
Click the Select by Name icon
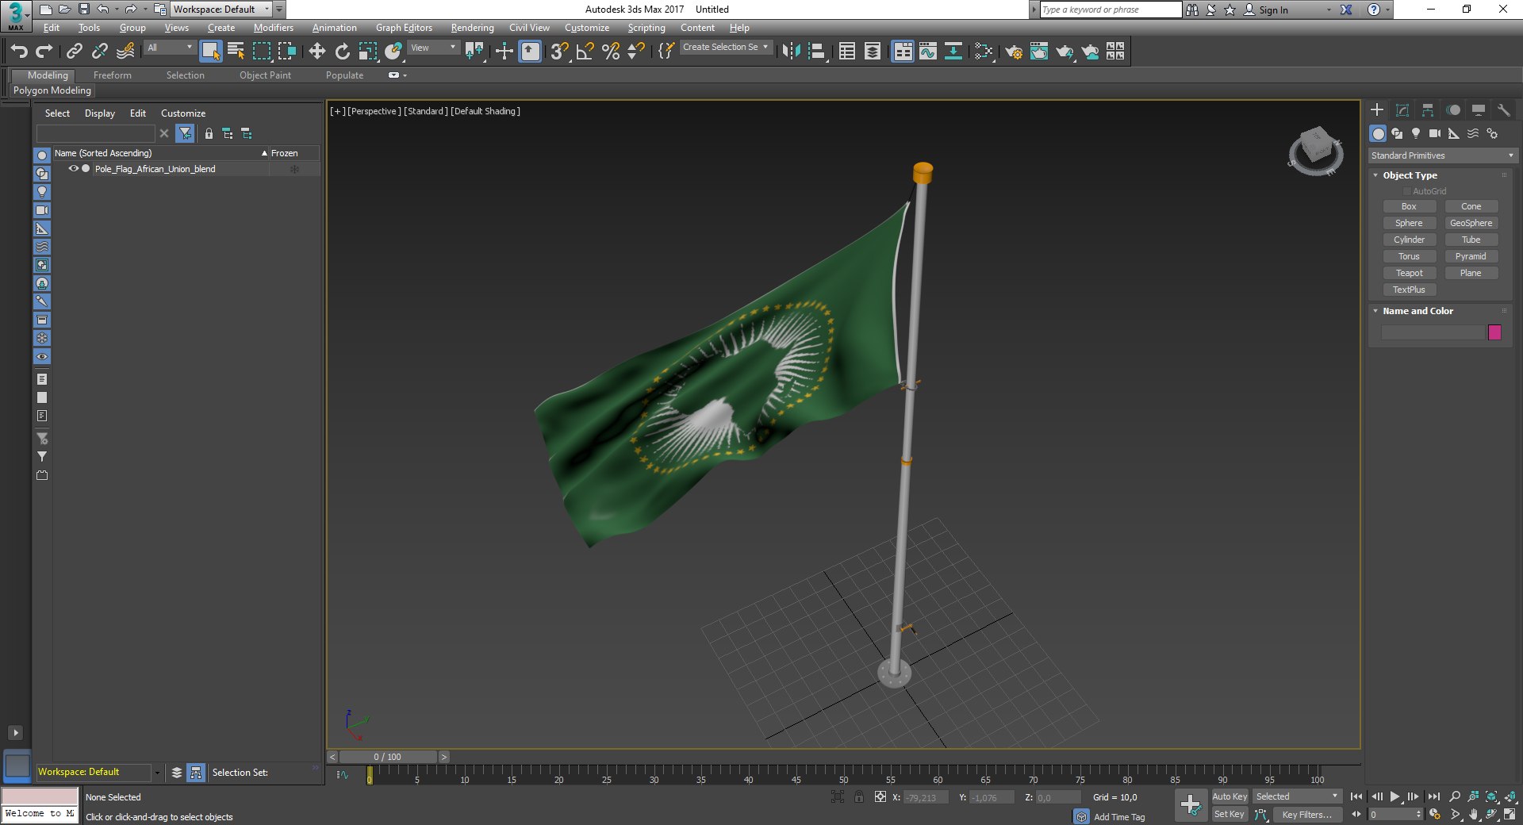tap(236, 52)
